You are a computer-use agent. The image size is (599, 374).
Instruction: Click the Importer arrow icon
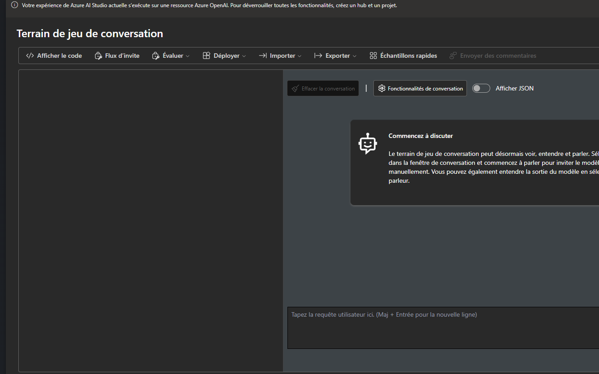pyautogui.click(x=263, y=56)
